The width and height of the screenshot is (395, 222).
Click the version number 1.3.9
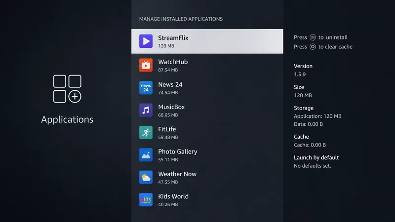(x=300, y=74)
